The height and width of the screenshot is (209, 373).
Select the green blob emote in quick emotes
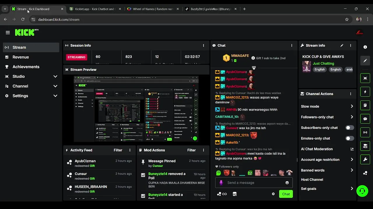coord(219,173)
